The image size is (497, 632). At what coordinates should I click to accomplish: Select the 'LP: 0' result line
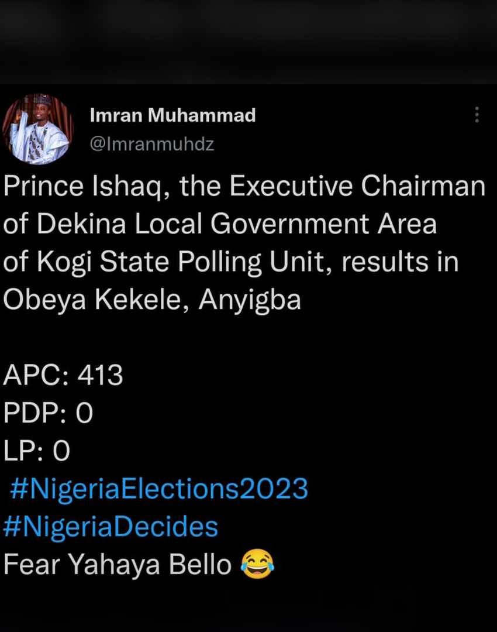point(37,451)
